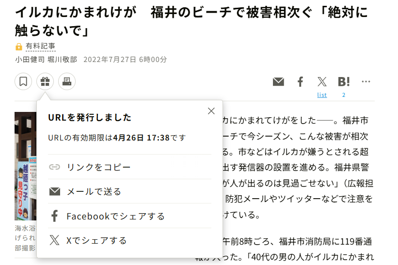This screenshot has width=398, height=265.
Task: Click the link chain icon in the popup
Action: click(55, 167)
